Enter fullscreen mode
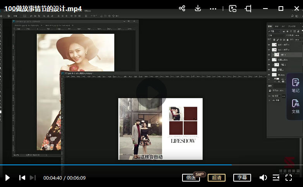303x187 pixels. (x=289, y=178)
